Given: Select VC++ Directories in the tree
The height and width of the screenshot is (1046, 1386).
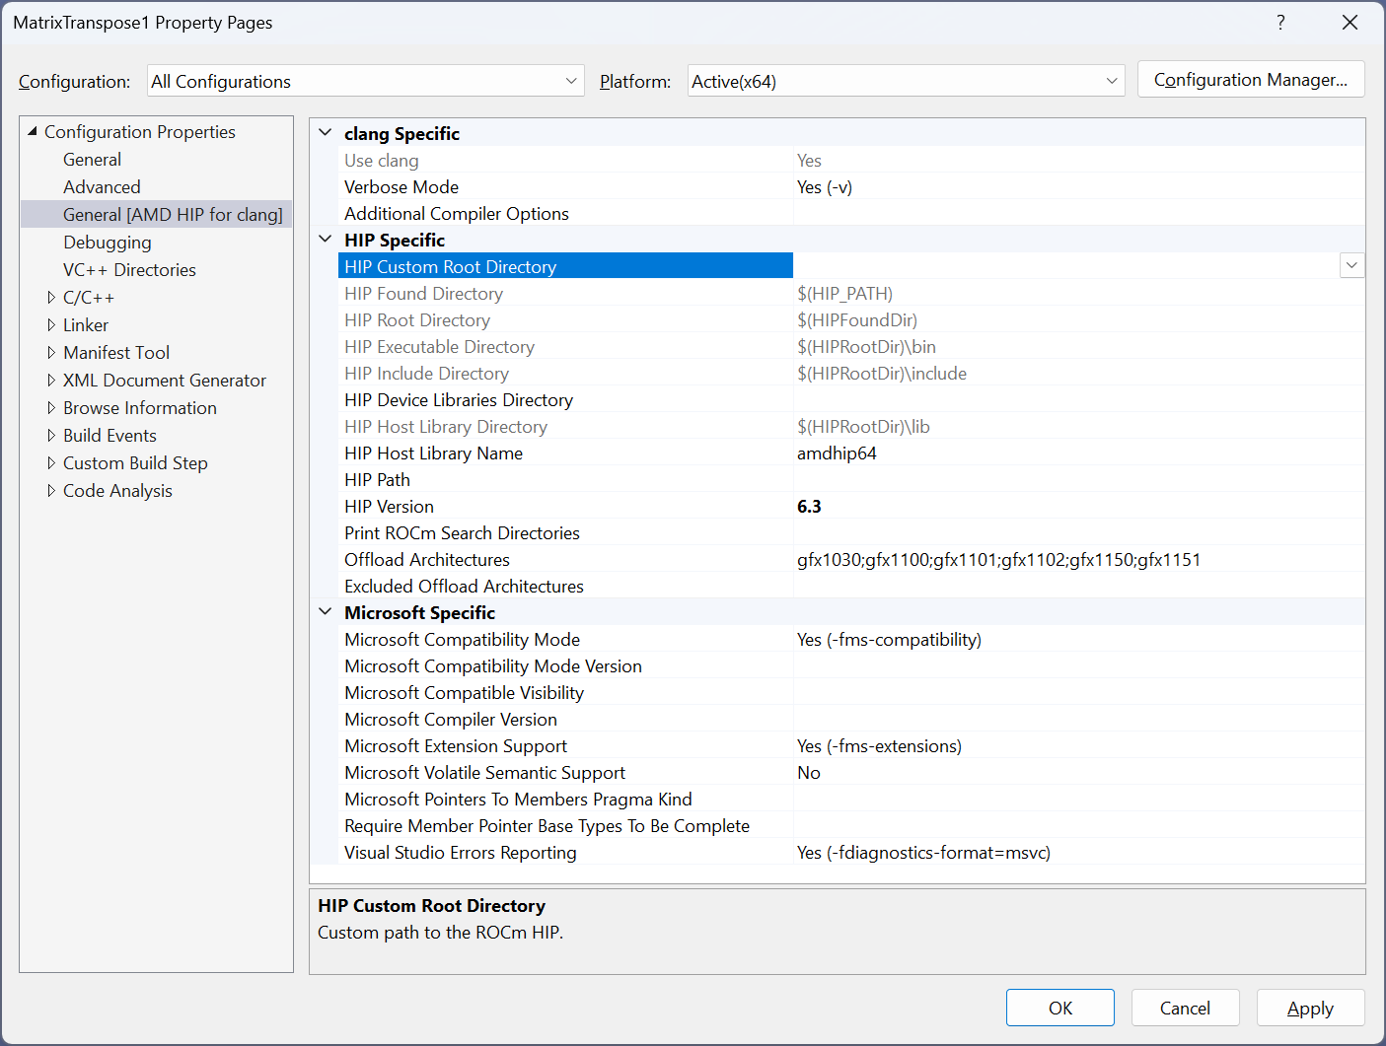Looking at the screenshot, I should pos(129,270).
